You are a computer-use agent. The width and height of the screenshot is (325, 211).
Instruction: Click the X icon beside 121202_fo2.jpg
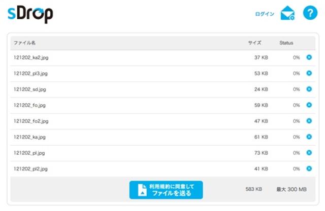coord(309,121)
